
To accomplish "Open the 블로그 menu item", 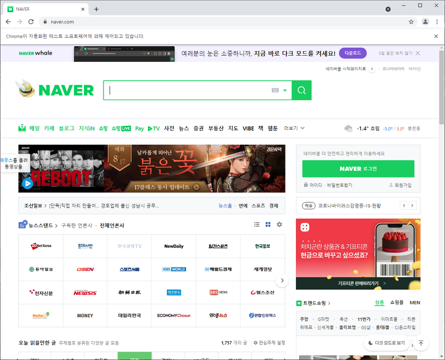I will click(66, 129).
